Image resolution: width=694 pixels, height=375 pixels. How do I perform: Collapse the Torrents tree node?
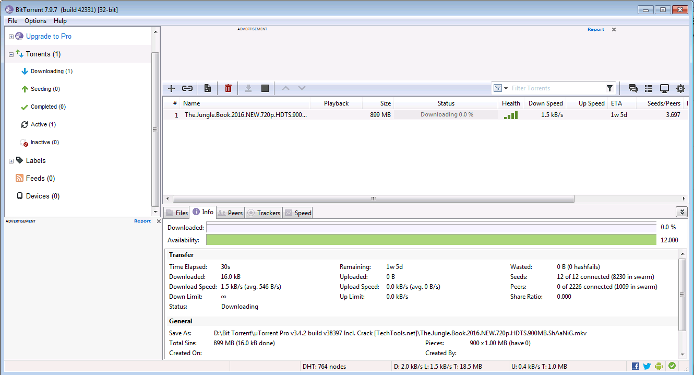pos(11,54)
